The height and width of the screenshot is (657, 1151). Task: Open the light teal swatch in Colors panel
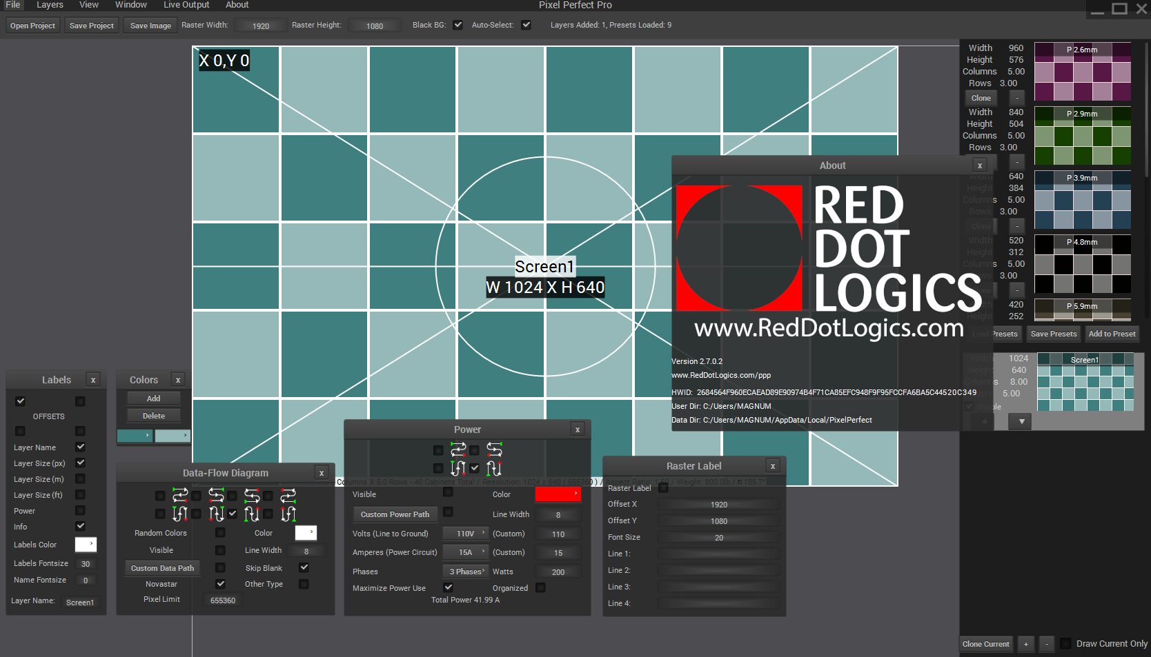click(x=172, y=436)
